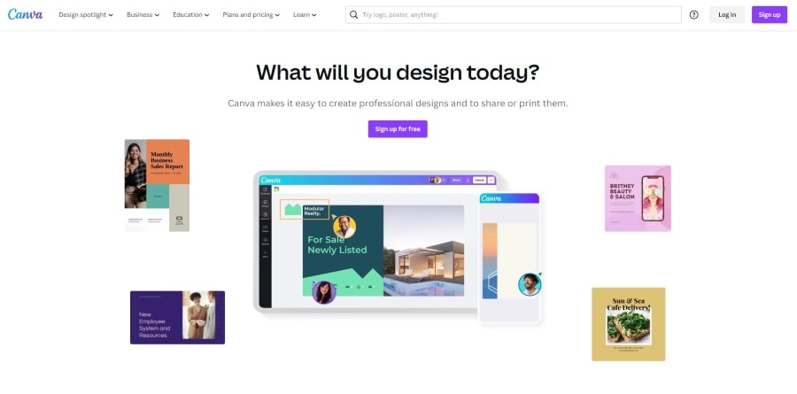797x394 pixels.
Task: Click the woman avatar with purple ring
Action: pos(324,292)
